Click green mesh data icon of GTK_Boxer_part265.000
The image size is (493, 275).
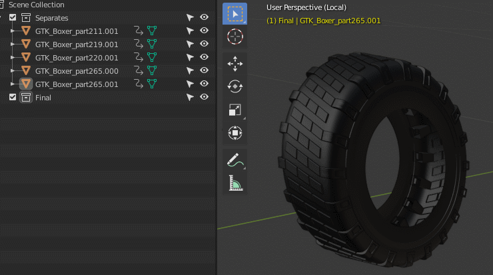click(x=152, y=71)
